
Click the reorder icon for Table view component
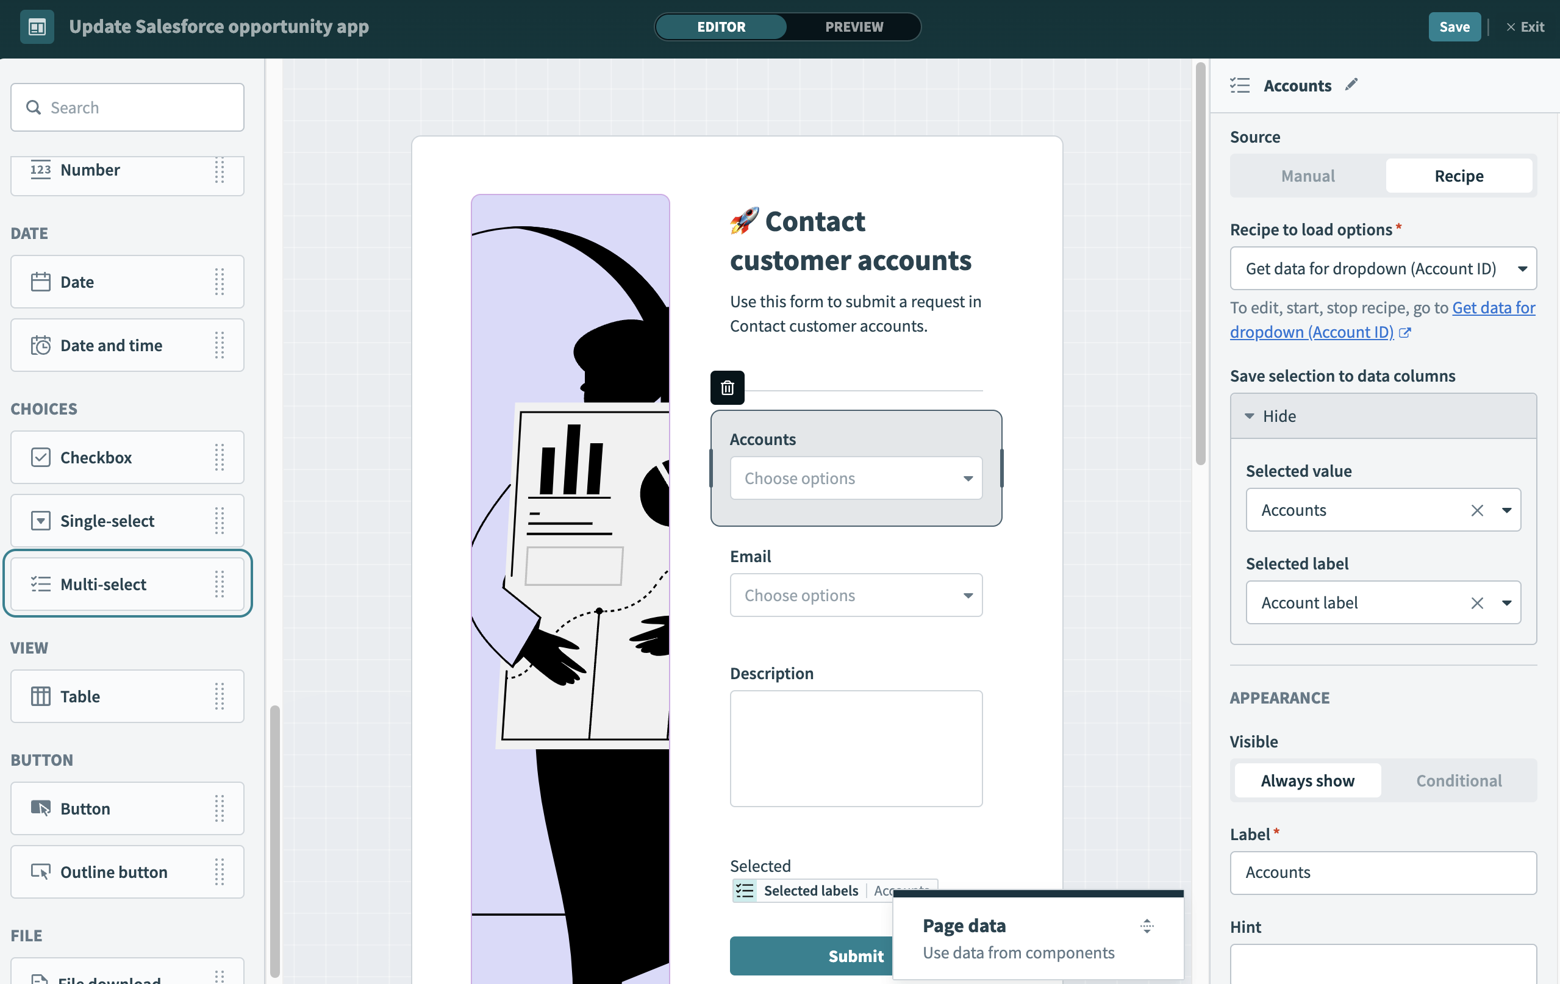pyautogui.click(x=219, y=695)
